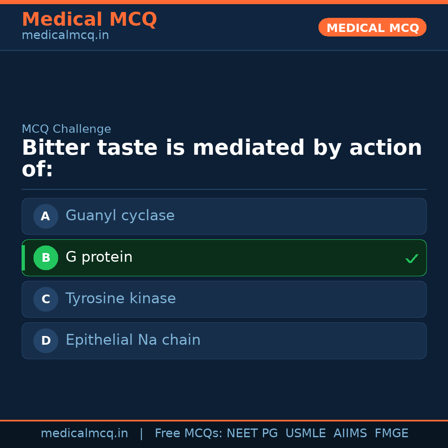The image size is (448, 448).
Task: Choose the G protein answer text
Action: [99, 257]
